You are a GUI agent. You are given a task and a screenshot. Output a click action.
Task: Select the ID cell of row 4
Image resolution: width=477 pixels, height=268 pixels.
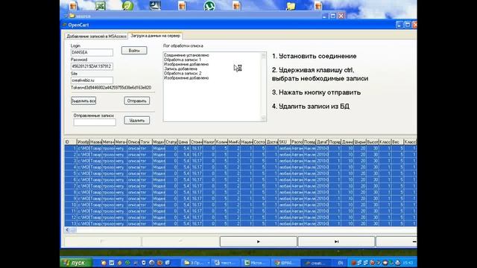[x=71, y=167]
